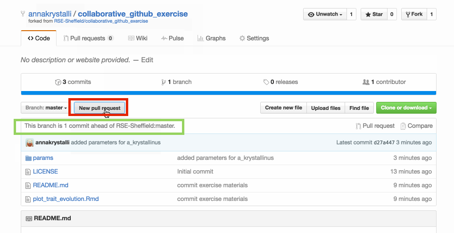Switch to the Code tab
The image size is (454, 233).
point(39,38)
